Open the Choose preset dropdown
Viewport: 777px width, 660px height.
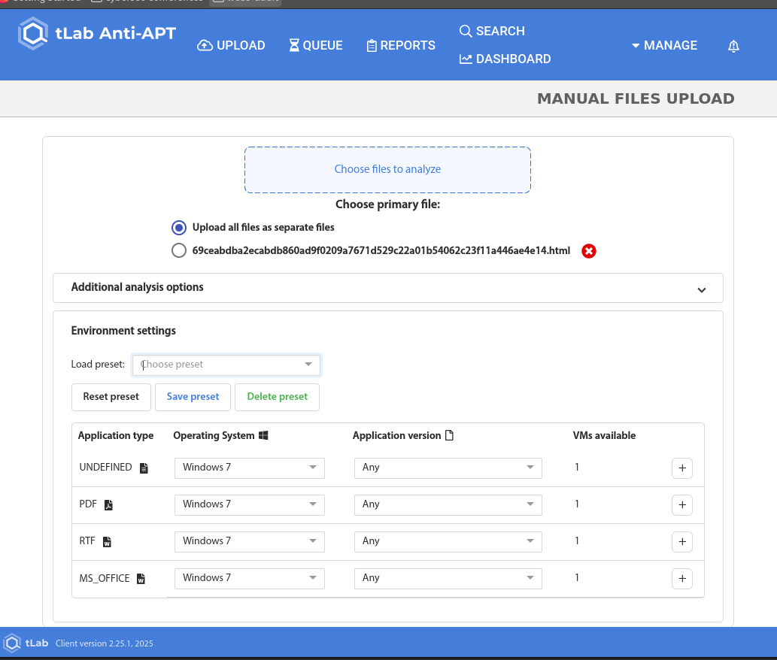(226, 365)
